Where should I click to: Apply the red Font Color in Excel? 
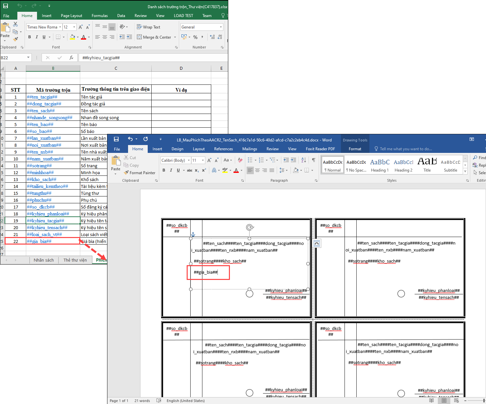[84, 37]
